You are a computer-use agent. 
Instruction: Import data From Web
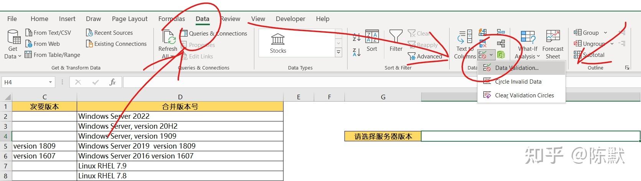coord(42,44)
